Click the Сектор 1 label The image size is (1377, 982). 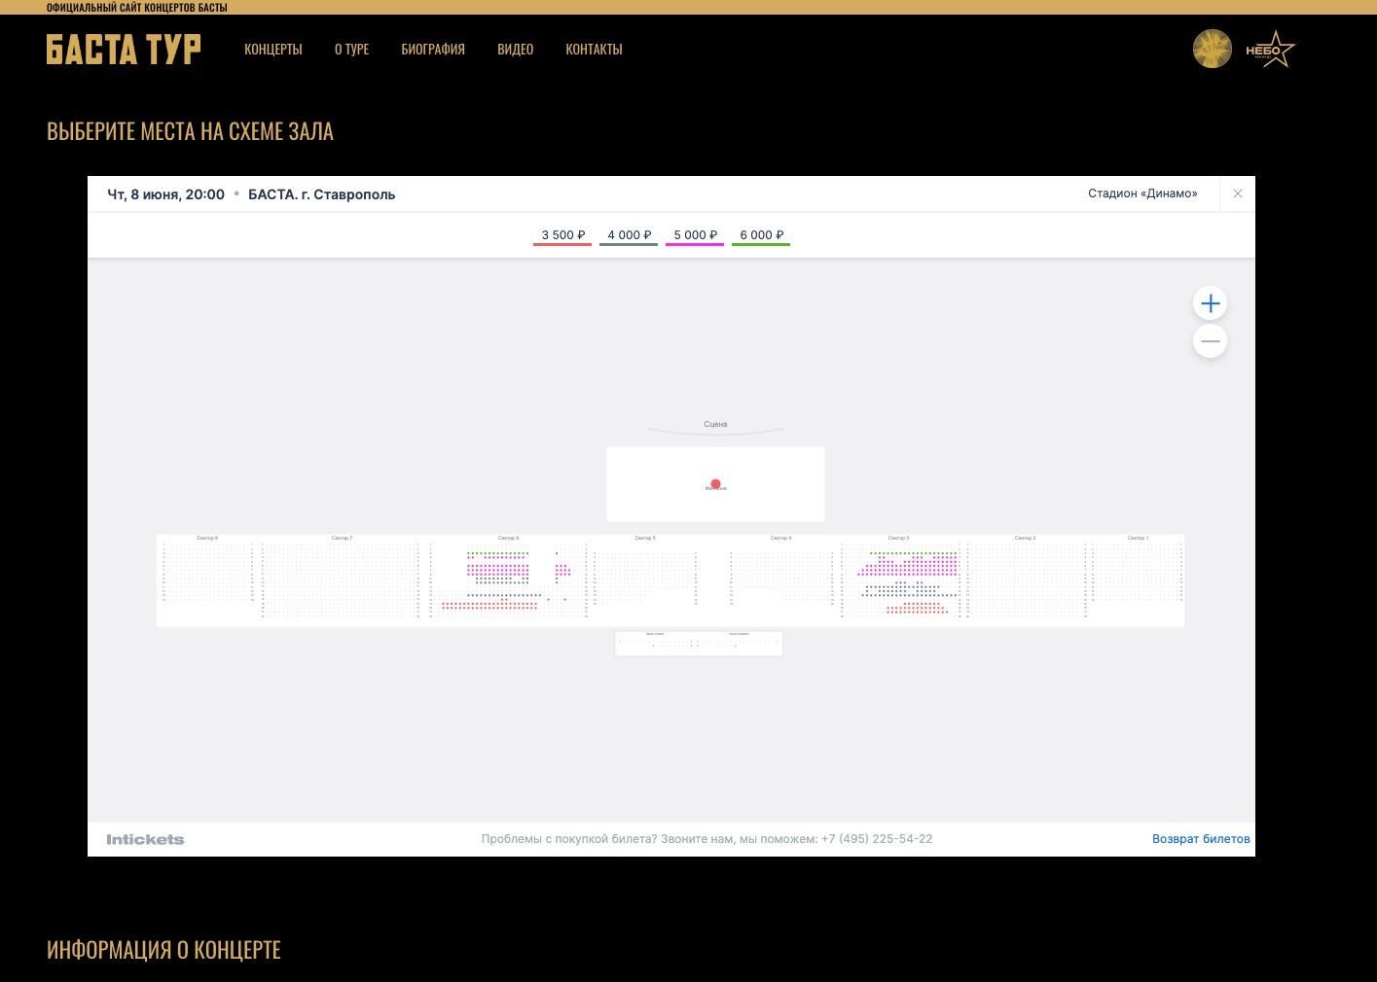(x=1138, y=538)
